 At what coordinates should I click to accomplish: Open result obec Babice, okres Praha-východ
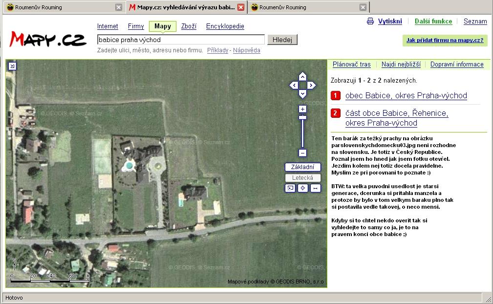pyautogui.click(x=406, y=96)
